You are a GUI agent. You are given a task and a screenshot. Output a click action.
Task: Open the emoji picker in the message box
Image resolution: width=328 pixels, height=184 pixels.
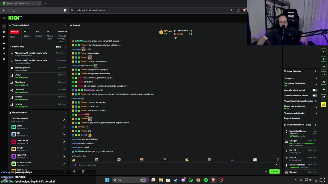(x=276, y=165)
